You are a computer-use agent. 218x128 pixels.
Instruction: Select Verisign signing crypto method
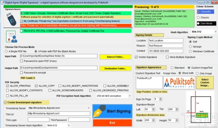pyautogui.click(x=190, y=47)
